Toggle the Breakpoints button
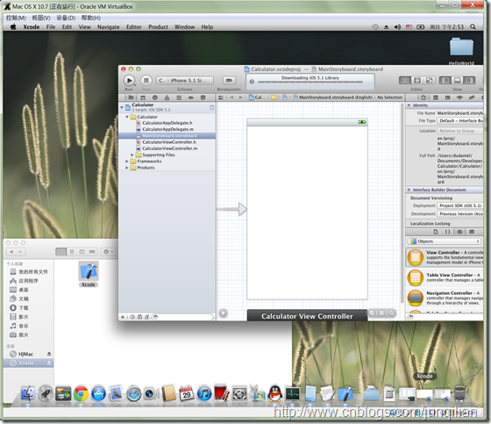This screenshot has width=491, height=424. pos(229,81)
